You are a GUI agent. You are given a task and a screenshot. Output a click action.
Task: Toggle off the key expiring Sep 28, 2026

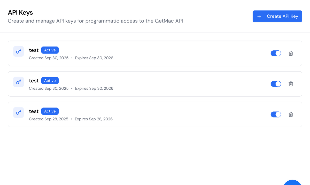[x=276, y=114]
